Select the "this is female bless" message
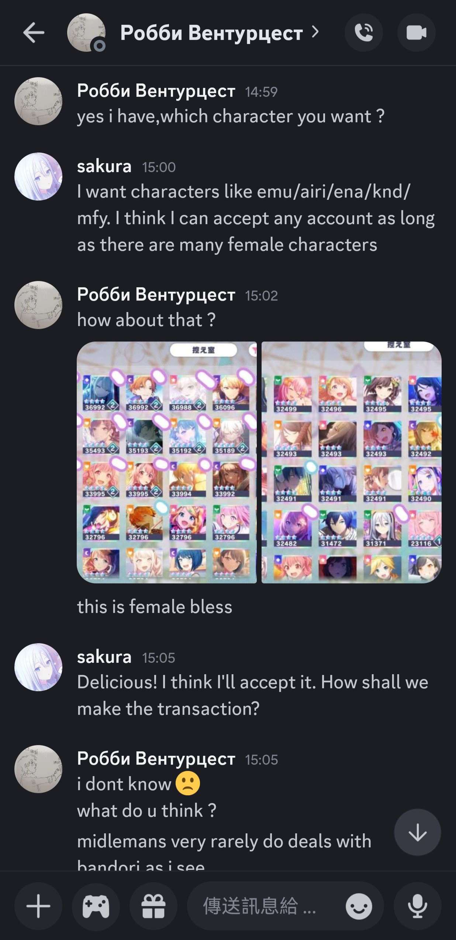The image size is (456, 940). click(x=155, y=607)
